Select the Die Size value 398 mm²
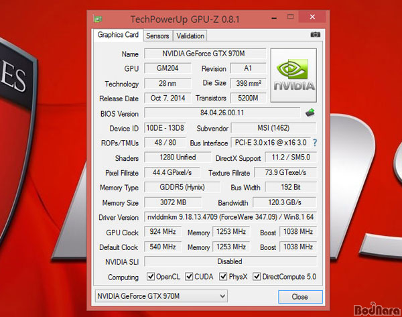 pos(248,83)
